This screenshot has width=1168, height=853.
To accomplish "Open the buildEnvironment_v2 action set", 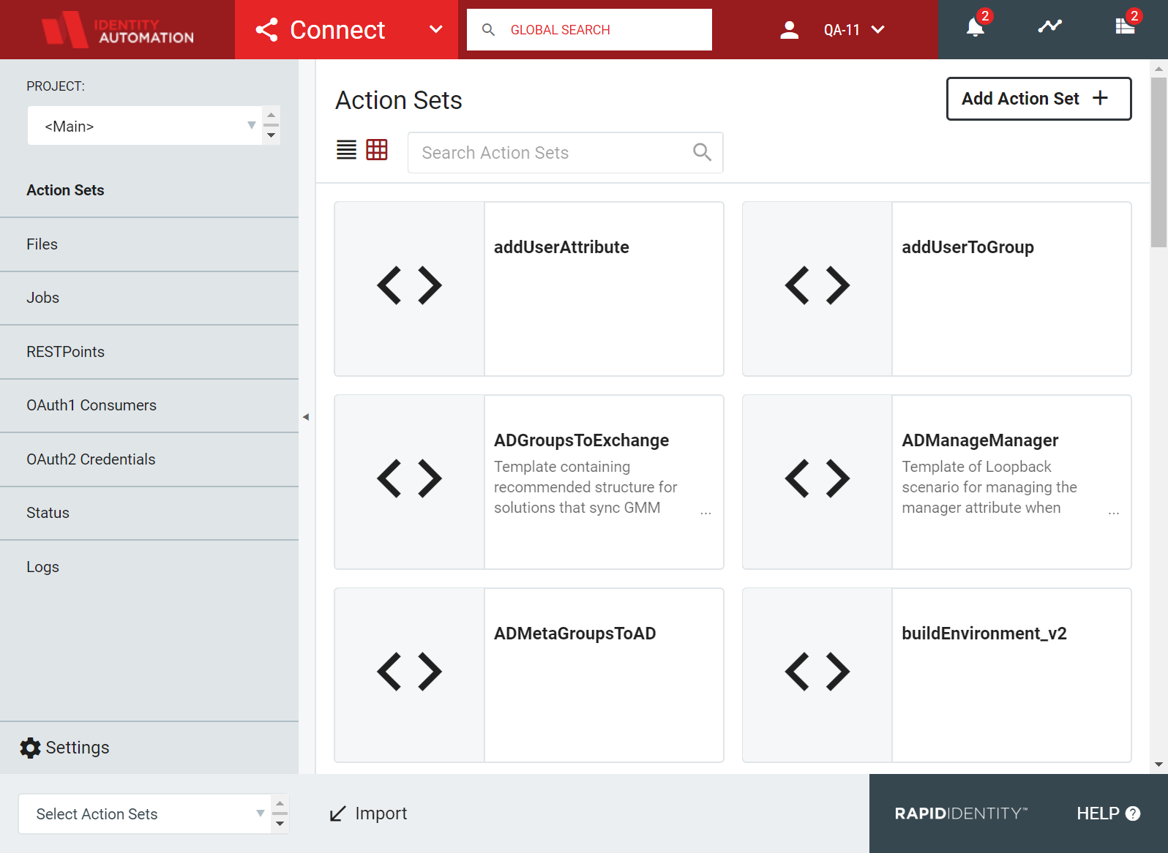I will 984,634.
